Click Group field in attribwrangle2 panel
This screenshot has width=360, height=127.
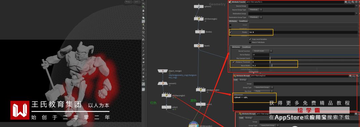306,84
